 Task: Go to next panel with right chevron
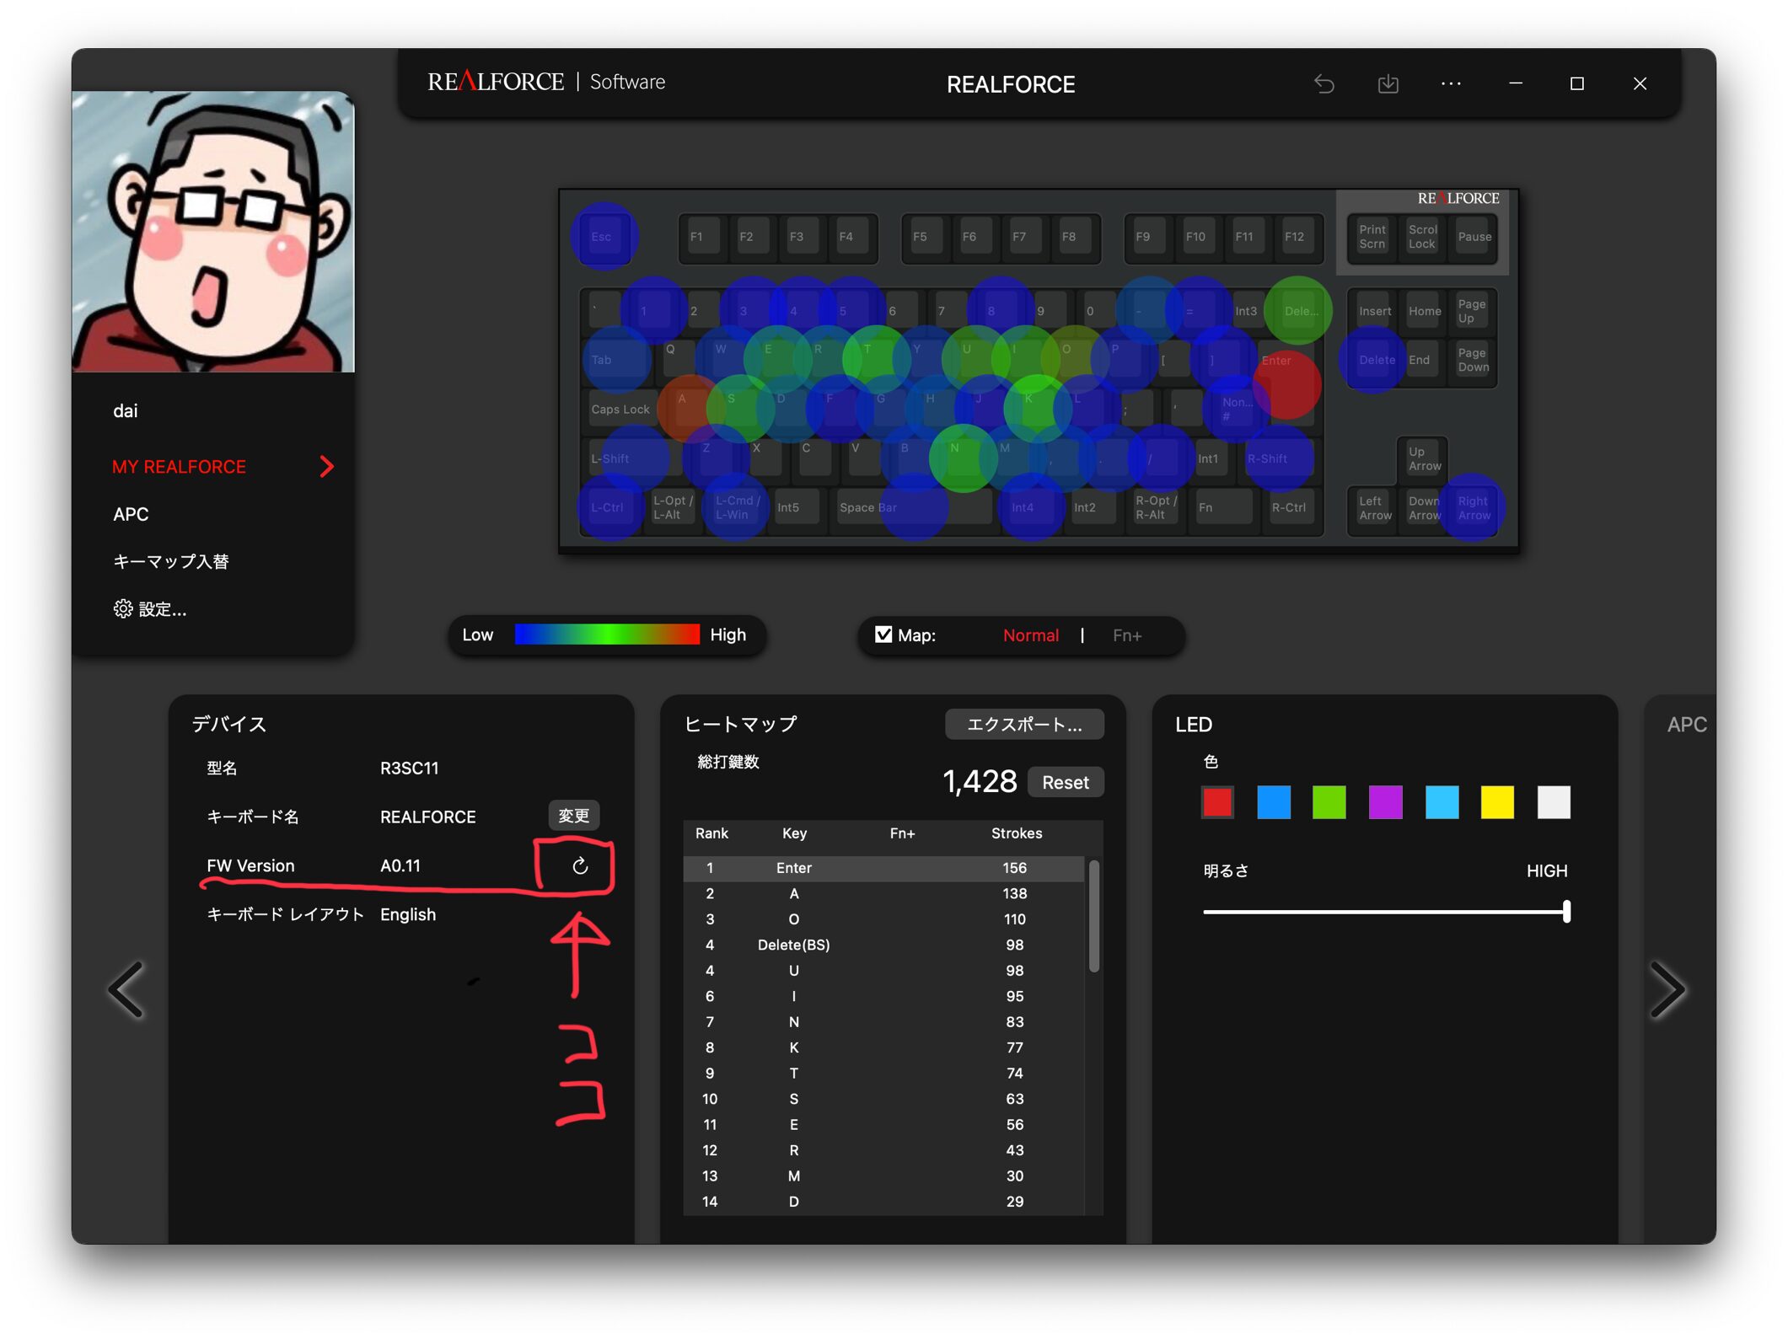point(1668,990)
